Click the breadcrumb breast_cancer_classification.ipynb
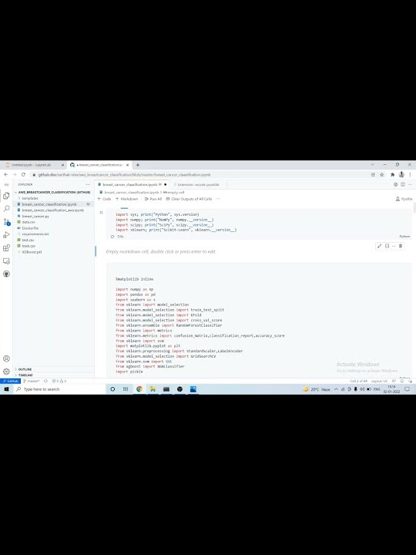Image resolution: width=416 pixels, height=555 pixels. click(129, 192)
